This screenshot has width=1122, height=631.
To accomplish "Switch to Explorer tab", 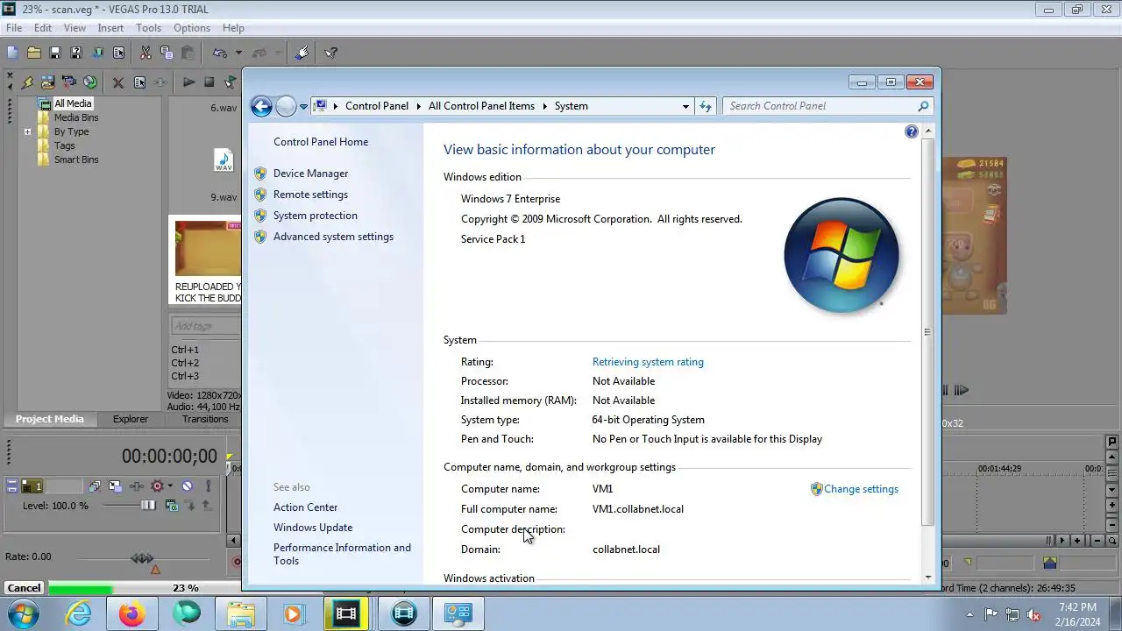I will [x=131, y=419].
